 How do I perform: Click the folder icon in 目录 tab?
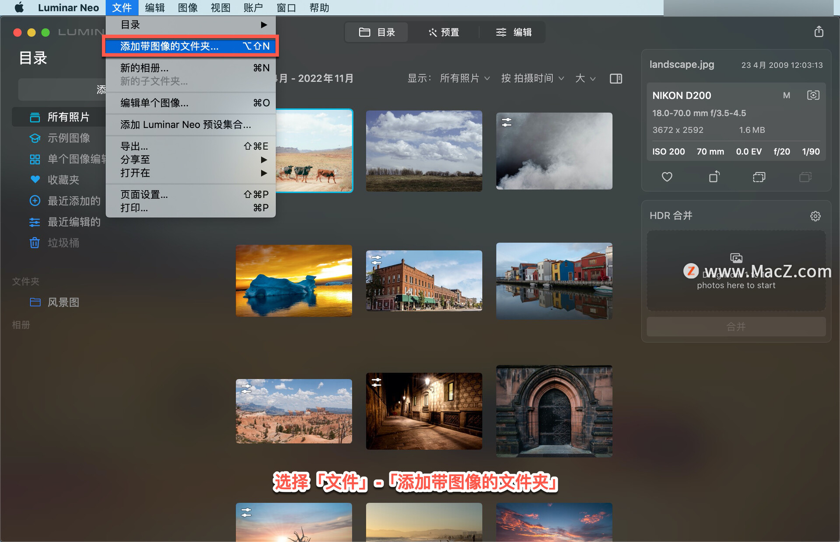click(364, 32)
